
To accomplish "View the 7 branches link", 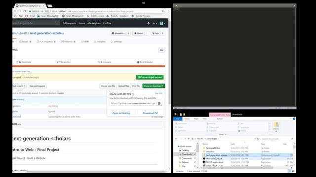I will pos(64,62).
